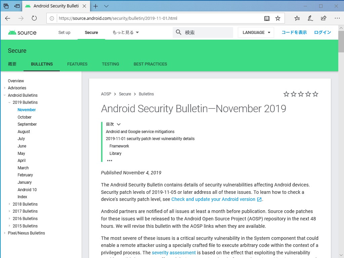Open the add notes pen icon
Viewport: 344px width, 258px height.
click(310, 18)
